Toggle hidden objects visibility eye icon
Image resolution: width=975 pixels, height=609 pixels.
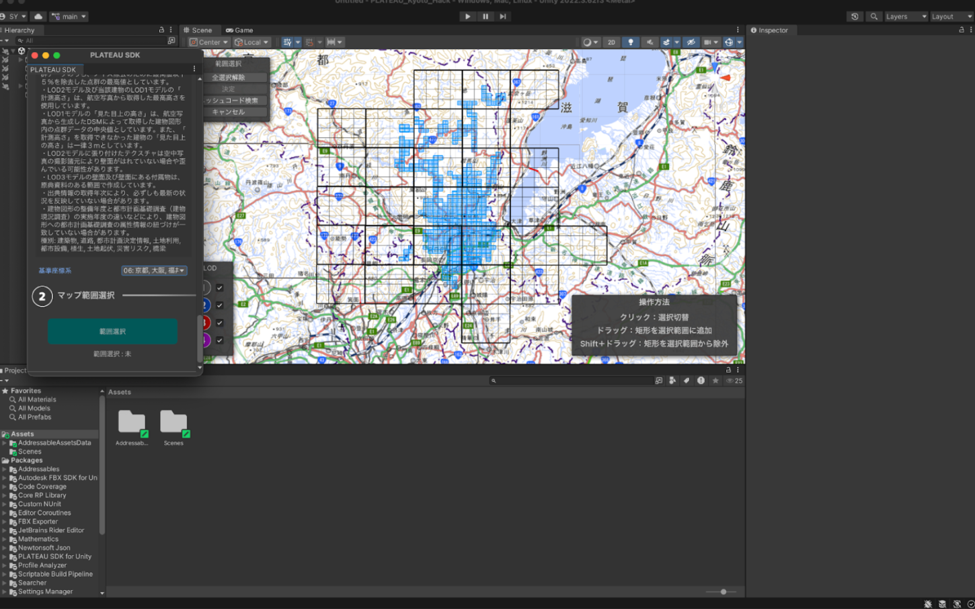click(x=691, y=42)
